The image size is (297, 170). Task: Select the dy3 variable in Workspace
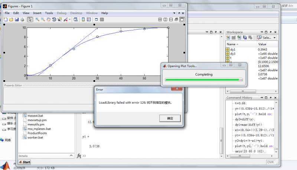[x=233, y=54]
